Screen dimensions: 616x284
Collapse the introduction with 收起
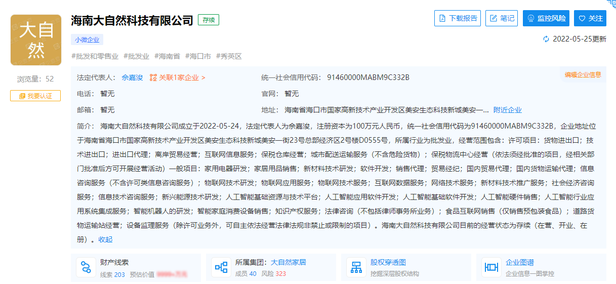click(105, 239)
